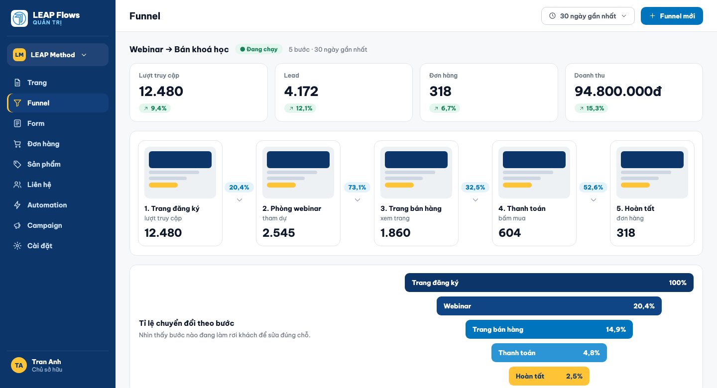The width and height of the screenshot is (717, 388).
Task: Click the Thanh toán 4,8% funnel bar
Action: [x=549, y=353]
